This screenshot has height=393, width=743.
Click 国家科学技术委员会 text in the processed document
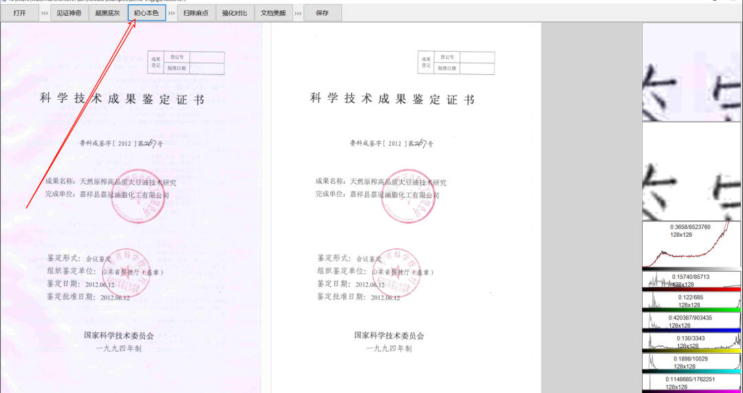coord(389,336)
